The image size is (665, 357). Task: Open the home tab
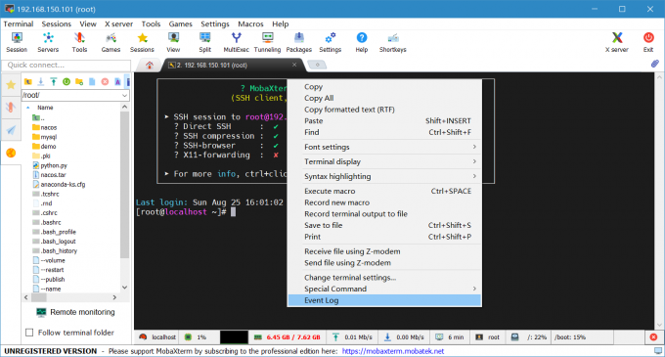coord(150,65)
